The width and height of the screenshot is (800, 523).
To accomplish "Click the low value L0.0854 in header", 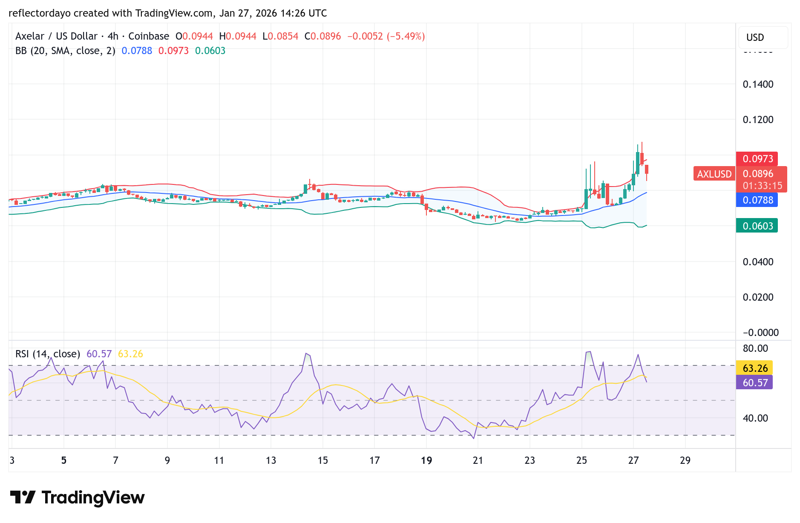I will tap(280, 36).
